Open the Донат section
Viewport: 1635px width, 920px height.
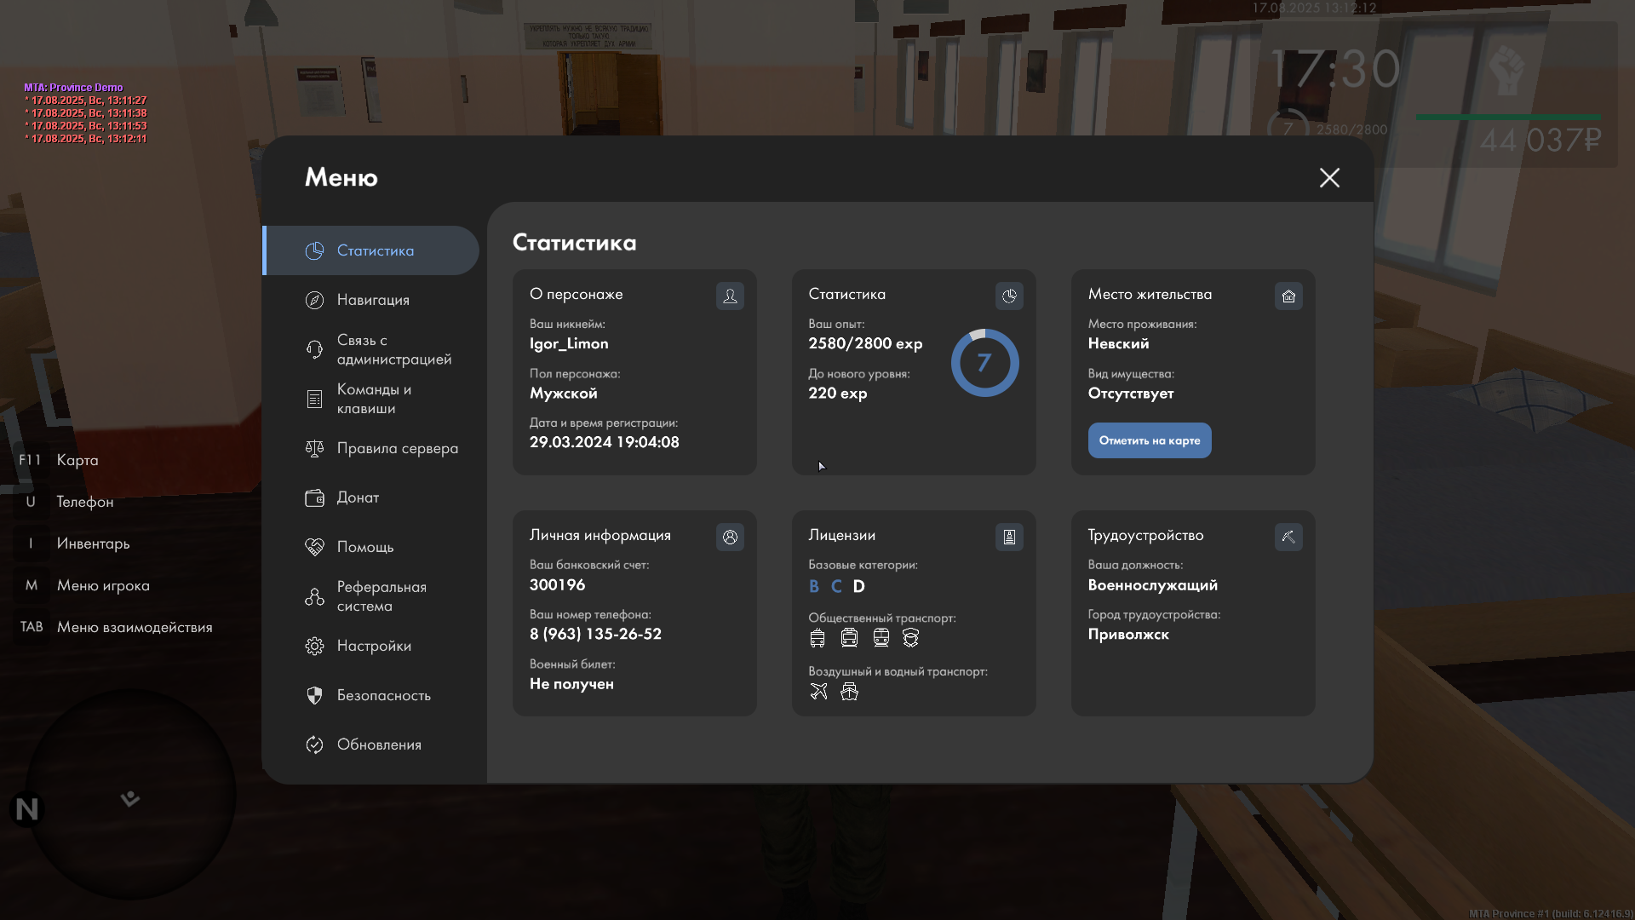click(x=358, y=497)
